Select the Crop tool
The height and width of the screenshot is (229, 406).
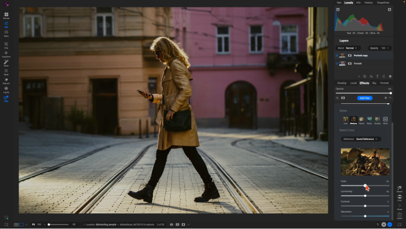6,44
